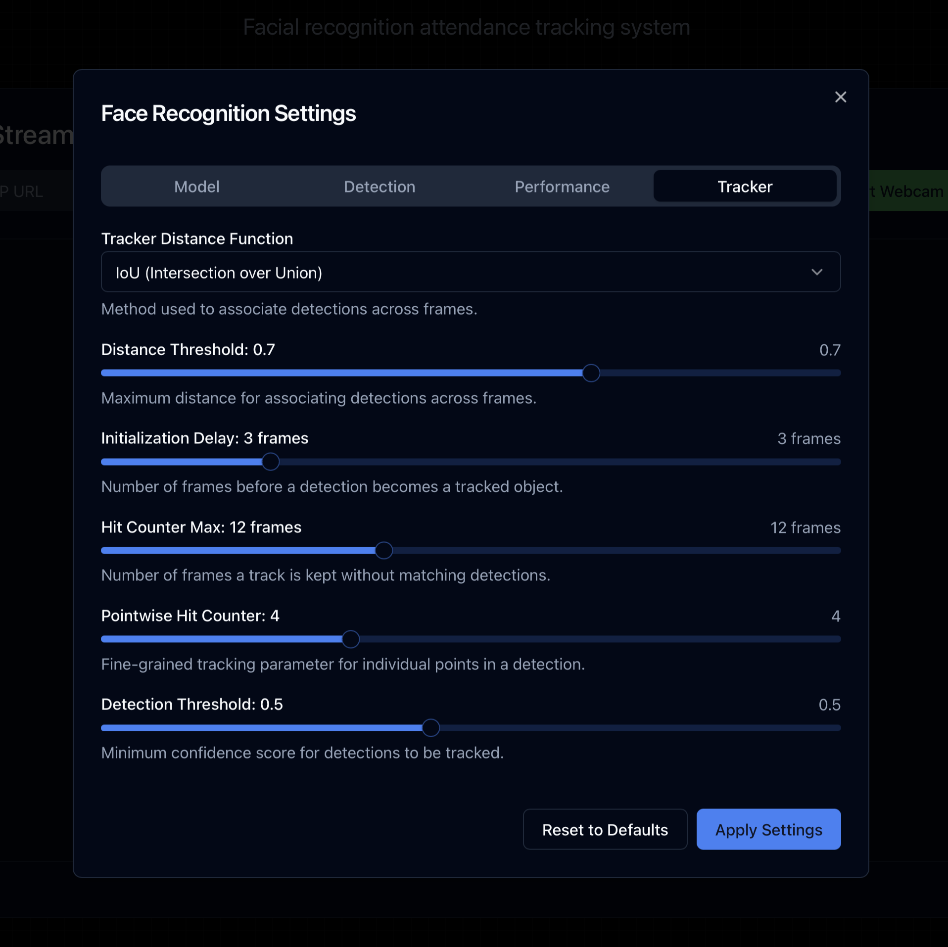Click the Detection Threshold slider handle
Screen dimensions: 948x947
(x=430, y=728)
